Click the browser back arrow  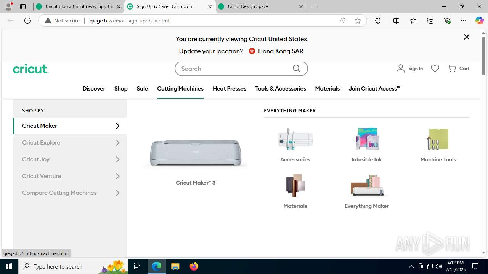click(11, 21)
